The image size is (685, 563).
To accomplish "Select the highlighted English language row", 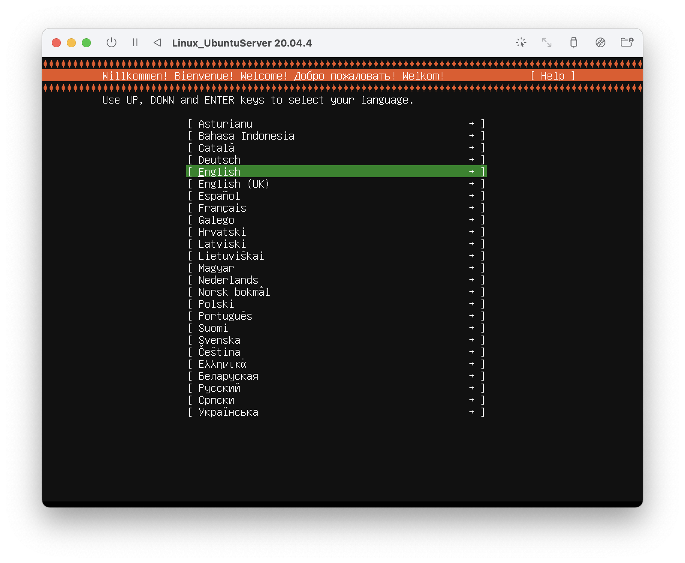I will coord(336,172).
